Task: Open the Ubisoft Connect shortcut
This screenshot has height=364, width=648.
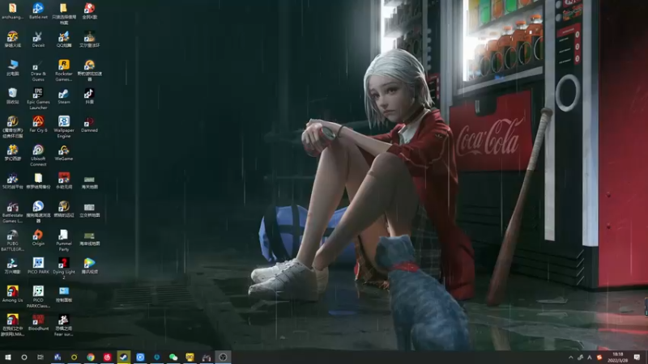Action: click(x=38, y=155)
